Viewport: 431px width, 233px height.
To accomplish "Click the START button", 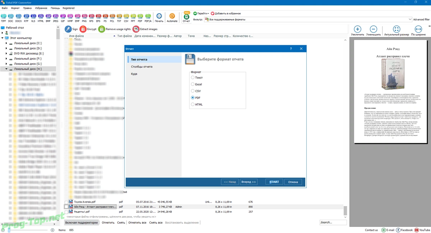I will coord(274,182).
